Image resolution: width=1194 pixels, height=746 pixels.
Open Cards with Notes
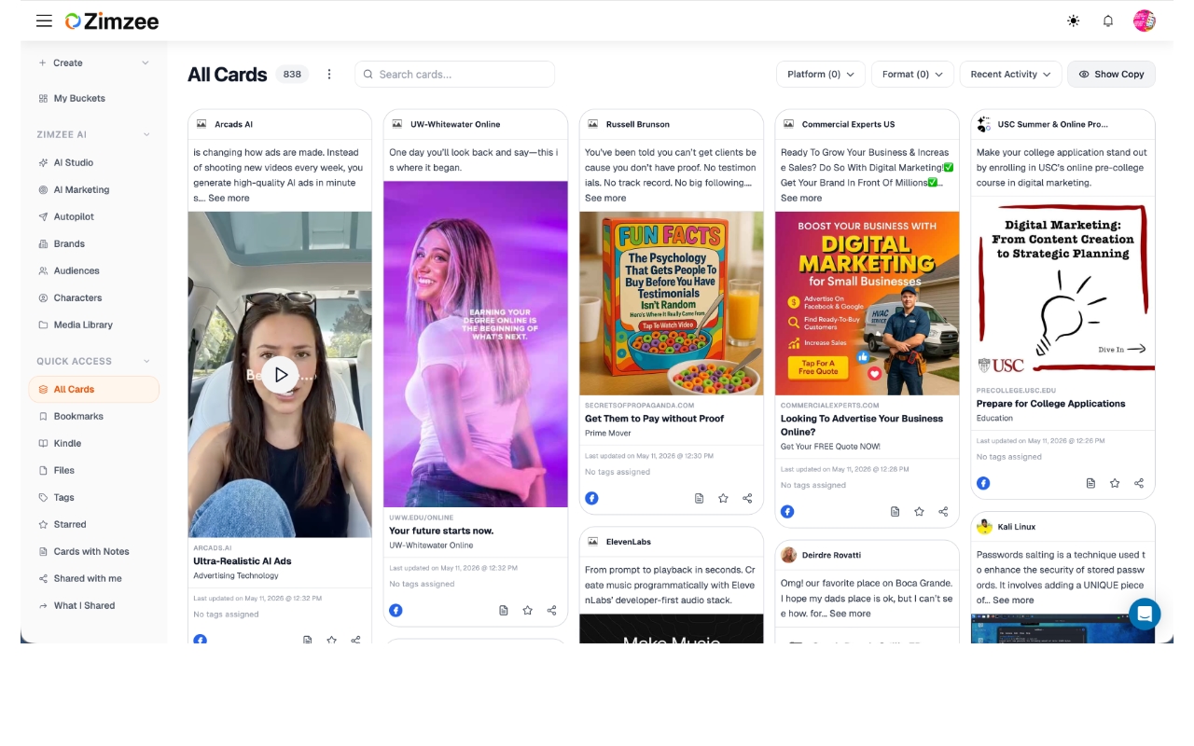point(93,551)
